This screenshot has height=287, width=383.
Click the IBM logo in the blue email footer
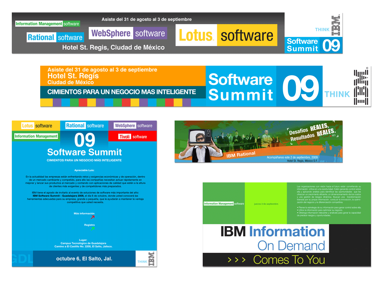[151, 259]
